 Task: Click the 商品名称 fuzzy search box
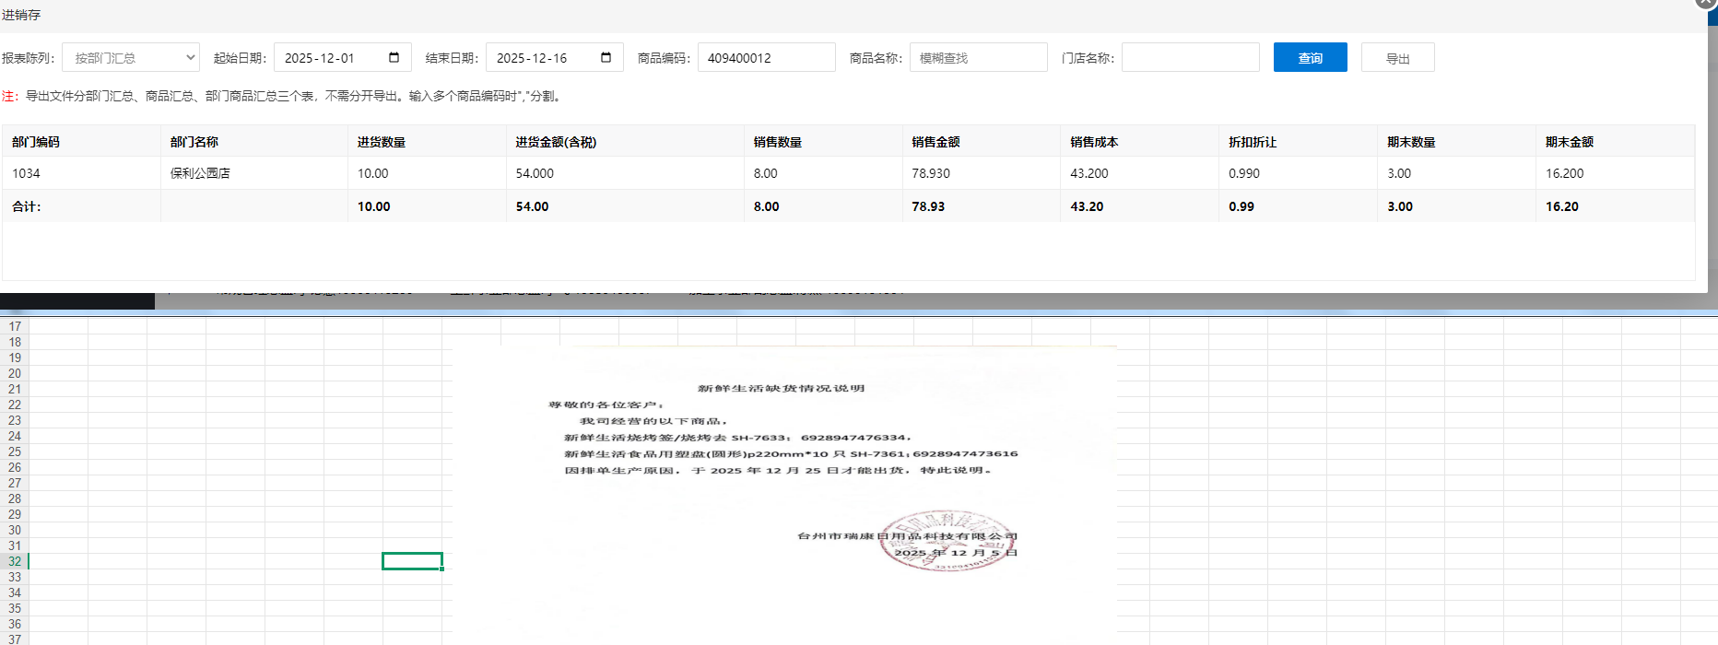point(978,57)
